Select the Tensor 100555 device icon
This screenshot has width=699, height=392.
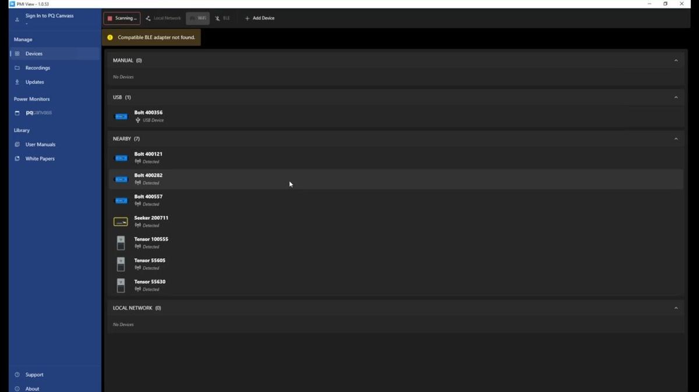(121, 243)
